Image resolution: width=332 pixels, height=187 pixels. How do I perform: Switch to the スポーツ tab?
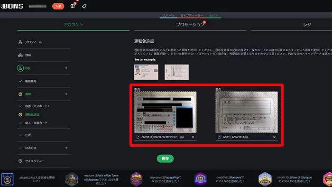(x=168, y=16)
